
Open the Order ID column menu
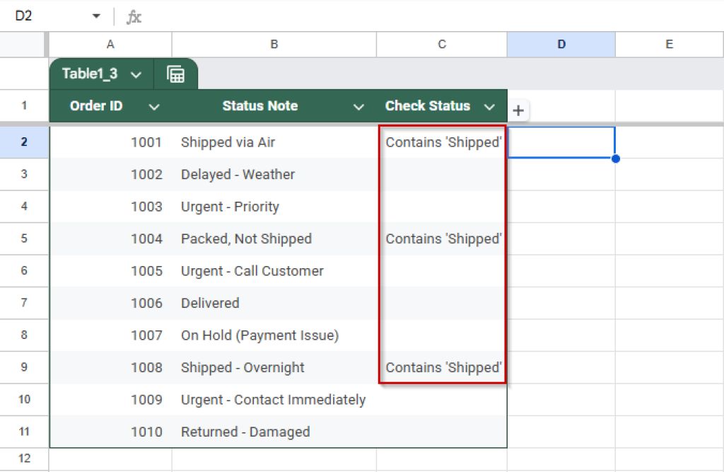(154, 106)
